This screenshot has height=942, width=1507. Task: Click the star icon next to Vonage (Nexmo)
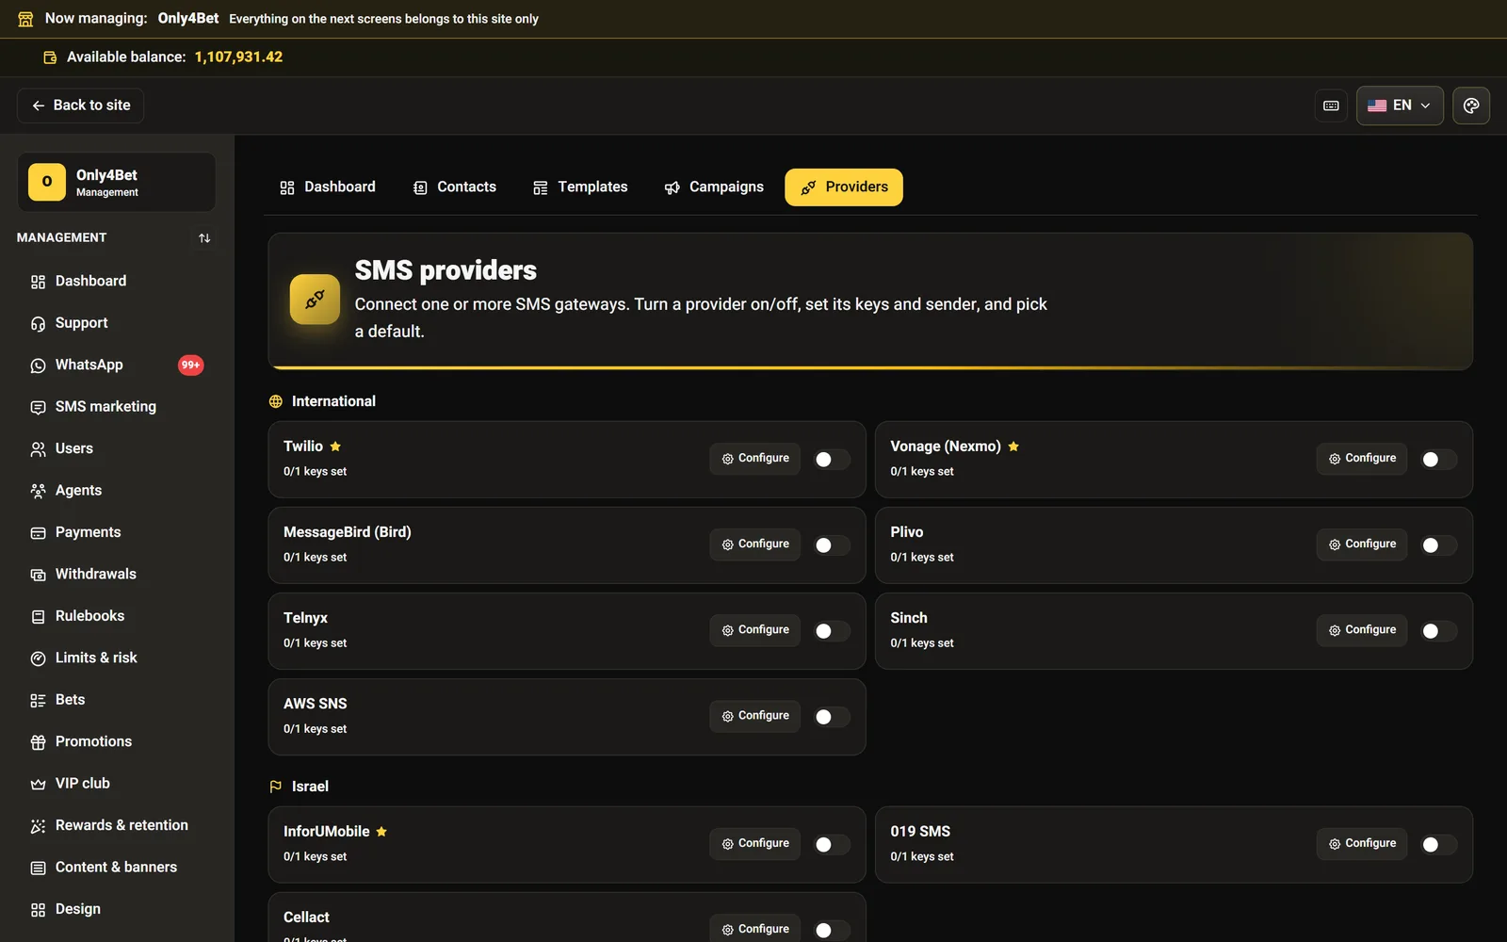tap(1013, 447)
